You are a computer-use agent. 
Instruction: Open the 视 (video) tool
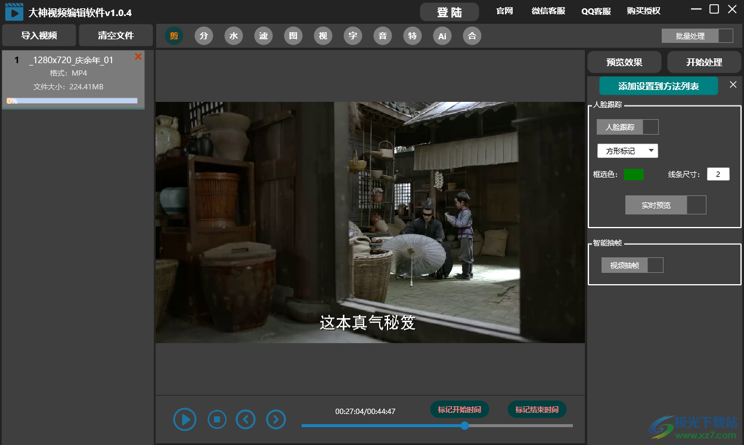(x=323, y=36)
